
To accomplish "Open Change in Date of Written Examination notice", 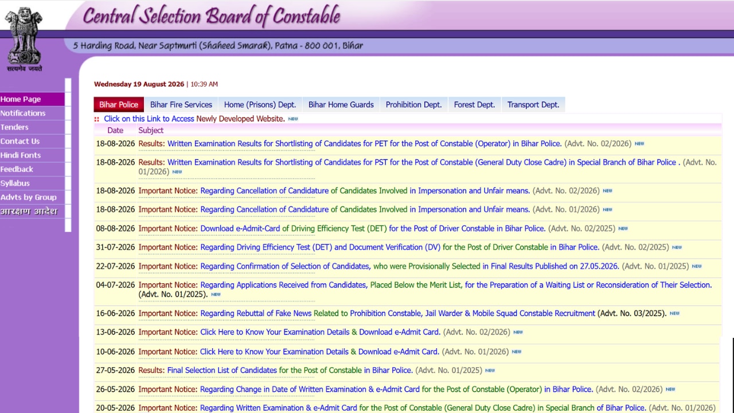I will 396,389.
